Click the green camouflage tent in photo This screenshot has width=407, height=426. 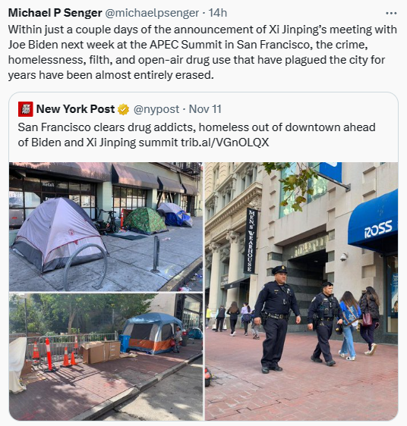[144, 221]
